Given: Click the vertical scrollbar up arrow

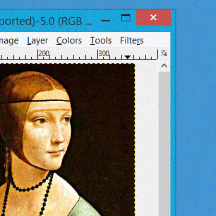Looking at the screenshot, I should click(x=164, y=66).
